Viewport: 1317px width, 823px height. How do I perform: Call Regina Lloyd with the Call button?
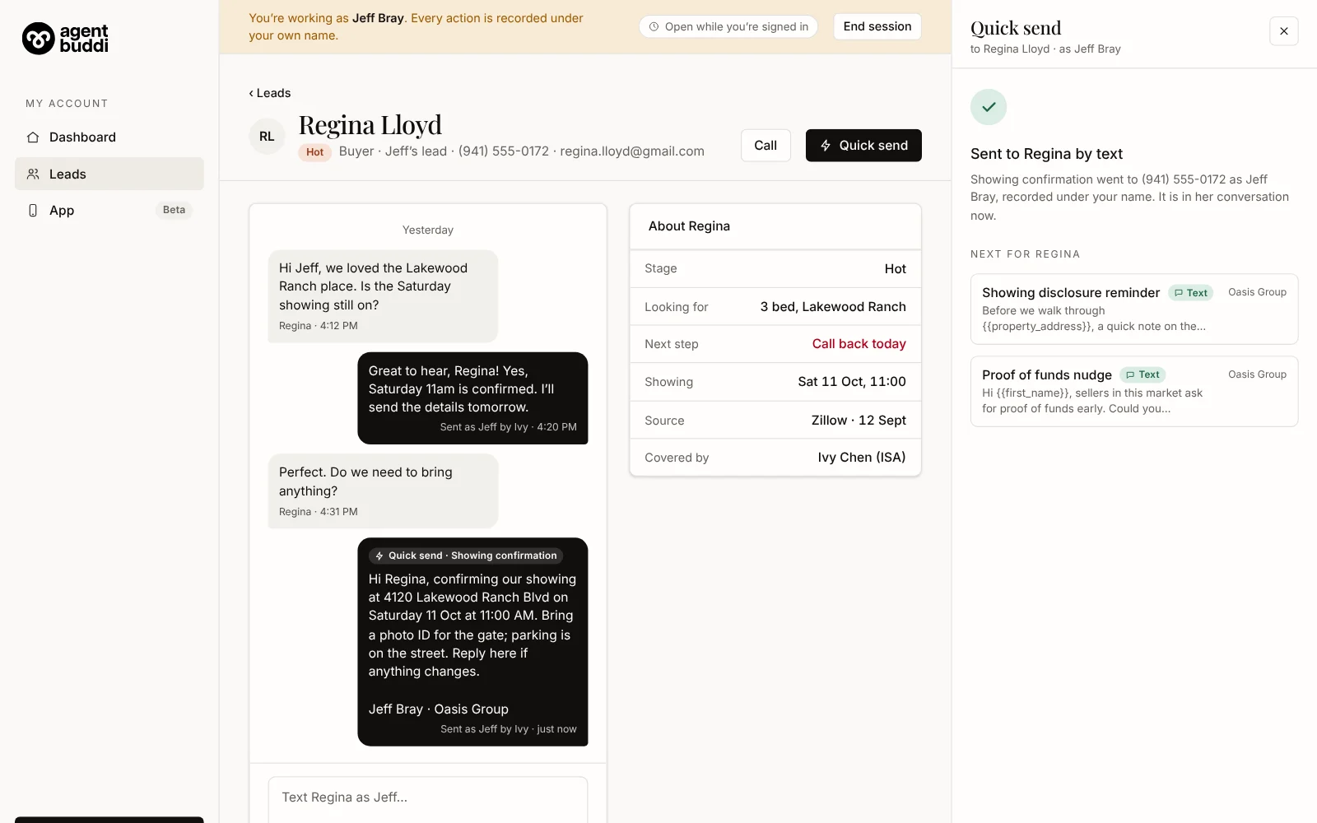(x=766, y=146)
